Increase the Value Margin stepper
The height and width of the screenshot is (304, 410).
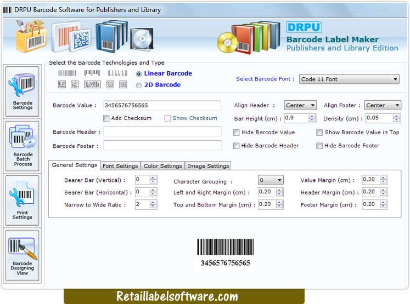pos(383,177)
